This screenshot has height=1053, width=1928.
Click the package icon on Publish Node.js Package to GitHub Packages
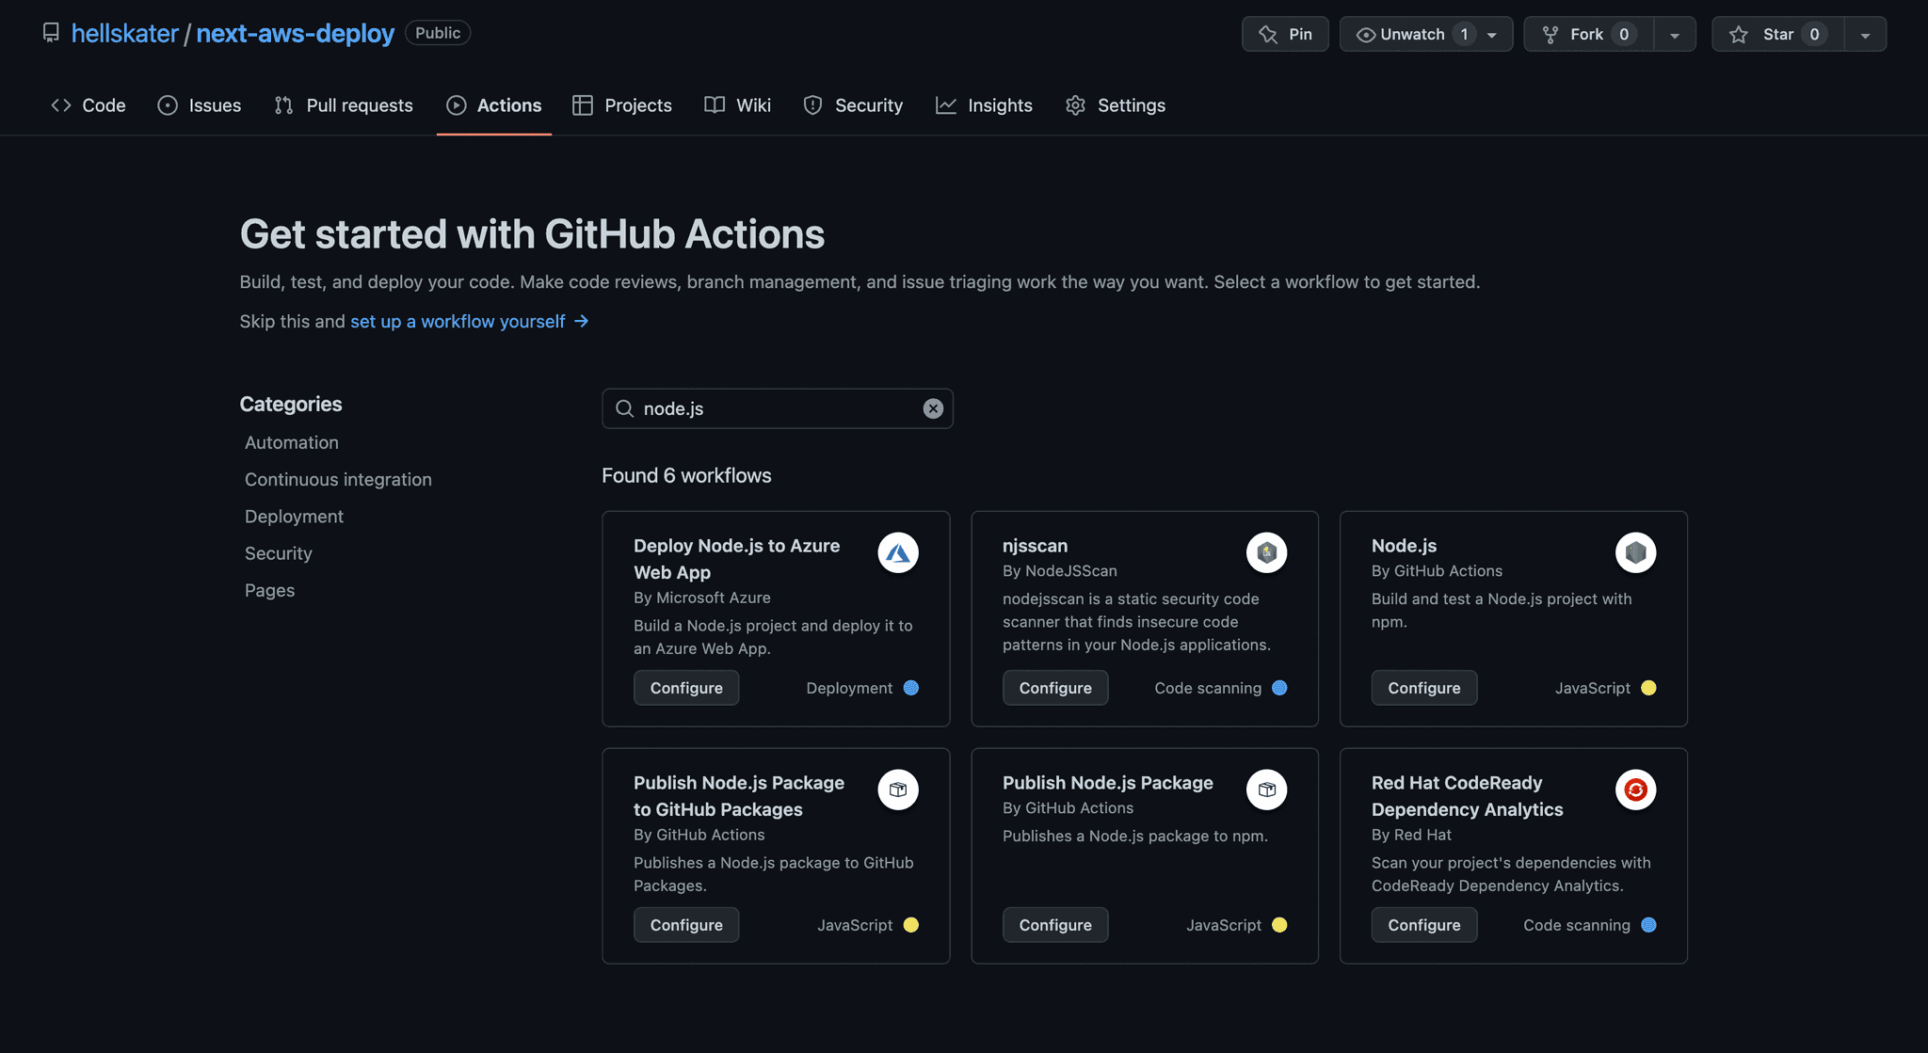tap(898, 790)
